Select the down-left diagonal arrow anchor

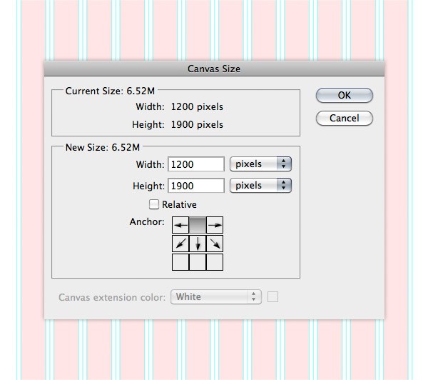click(180, 244)
